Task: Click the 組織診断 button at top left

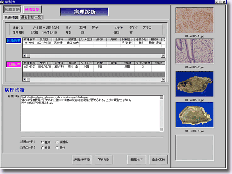Action: click(x=12, y=10)
